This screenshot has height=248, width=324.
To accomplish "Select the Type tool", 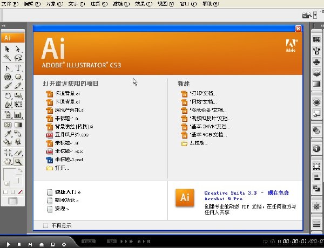I will 18,68.
